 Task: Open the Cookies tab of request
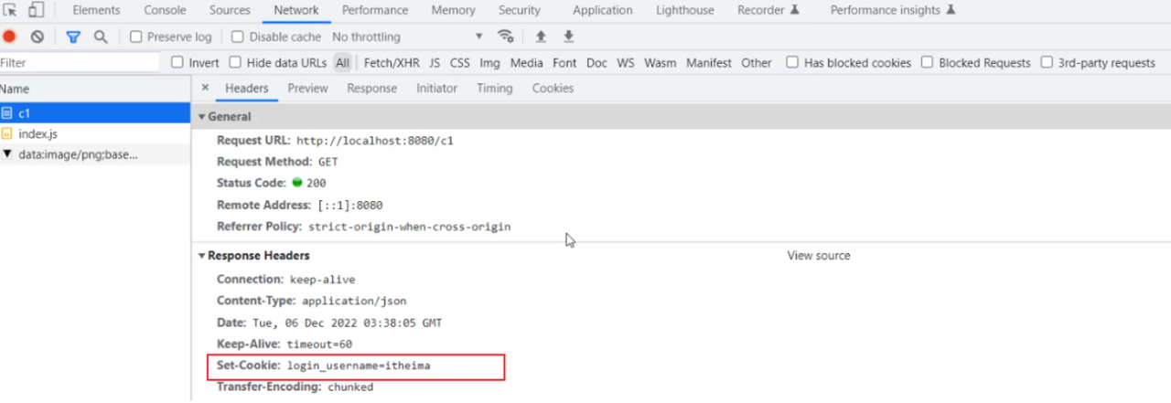pyautogui.click(x=553, y=89)
